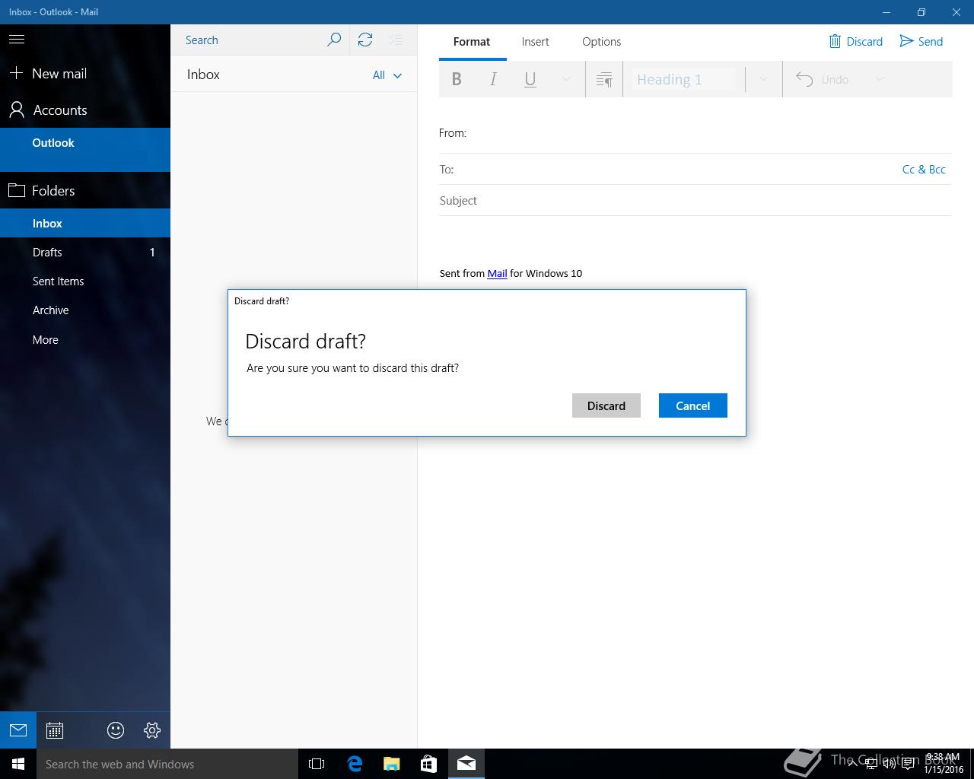Image resolution: width=974 pixels, height=779 pixels.
Task: Click Cancel in the Discard draft dialog
Action: (693, 405)
